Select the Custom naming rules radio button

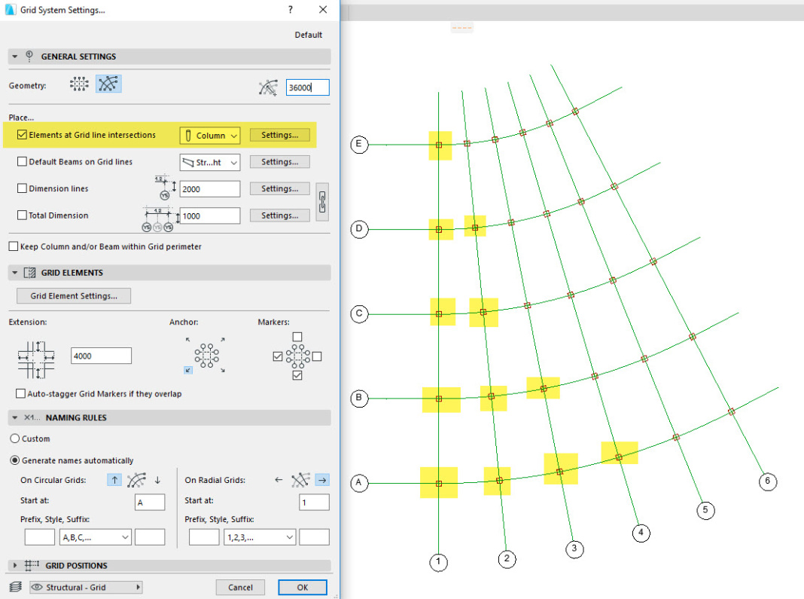[x=13, y=438]
